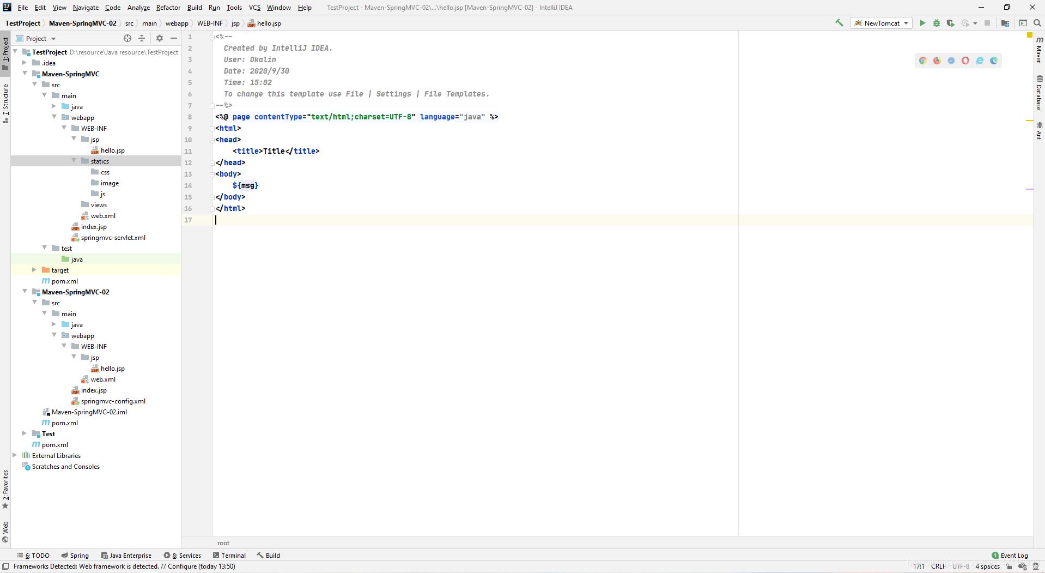This screenshot has width=1045, height=573.
Task: Click the locate-file crosshair in Project panel
Action: click(x=127, y=38)
